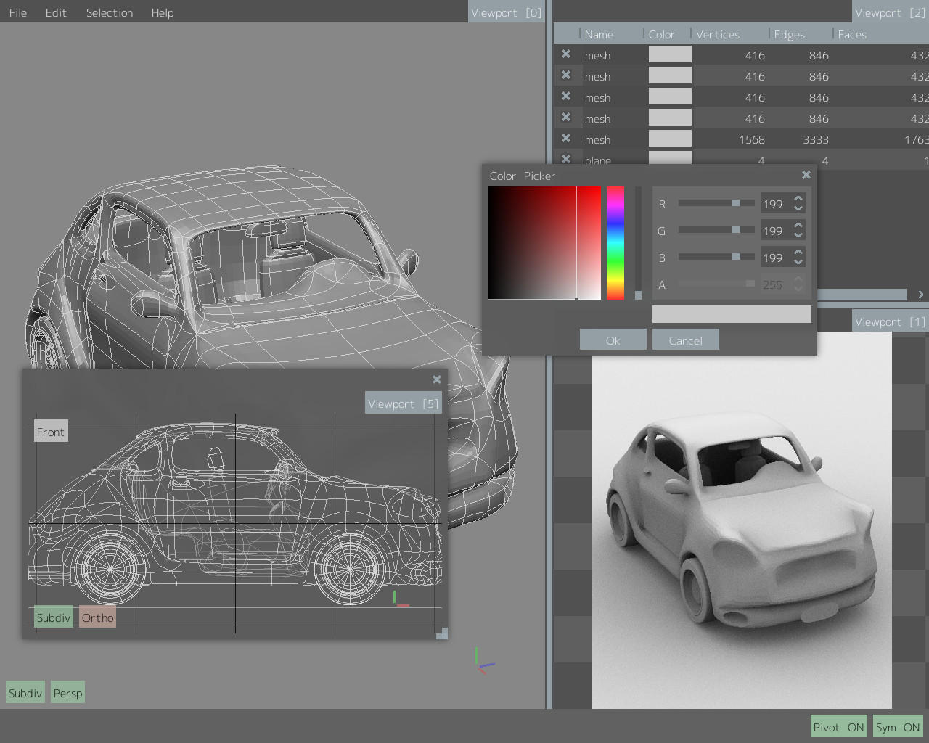Click the X icon beside the plane row
929x743 pixels.
tap(566, 159)
